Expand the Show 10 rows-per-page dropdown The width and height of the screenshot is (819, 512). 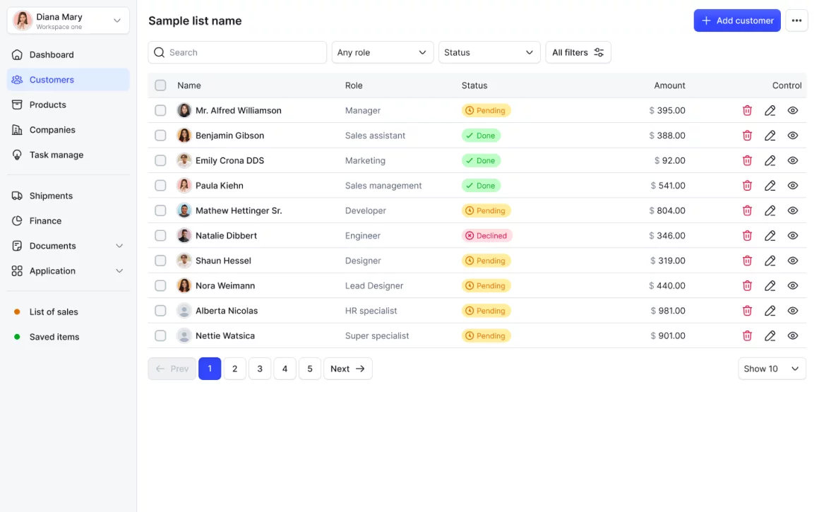[x=771, y=369]
